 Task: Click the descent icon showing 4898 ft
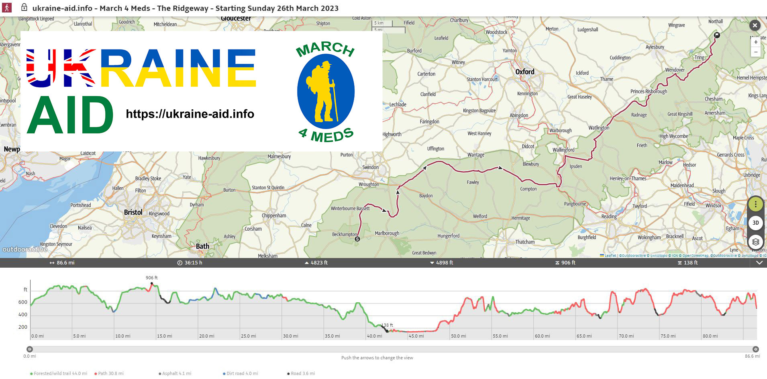(x=431, y=263)
